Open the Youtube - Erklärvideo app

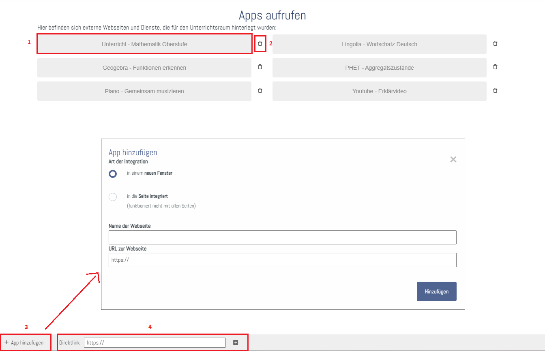click(x=379, y=91)
